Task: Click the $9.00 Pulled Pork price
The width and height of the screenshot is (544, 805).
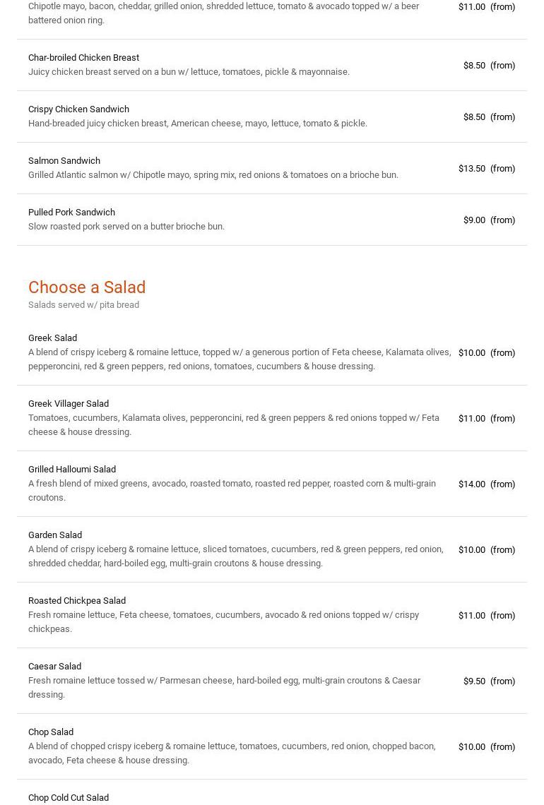Action: [x=474, y=220]
